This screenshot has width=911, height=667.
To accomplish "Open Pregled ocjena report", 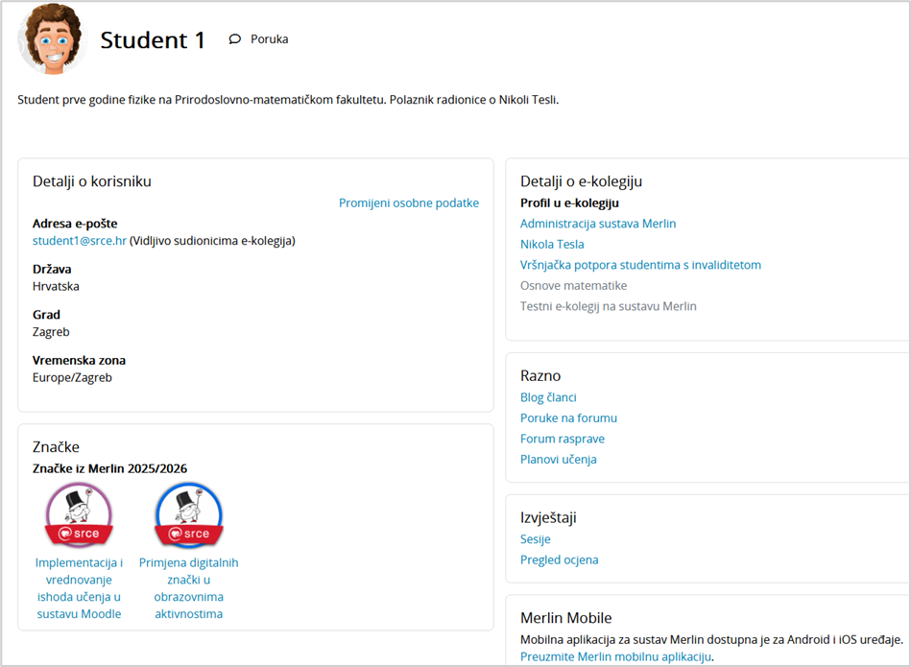I will click(x=559, y=560).
